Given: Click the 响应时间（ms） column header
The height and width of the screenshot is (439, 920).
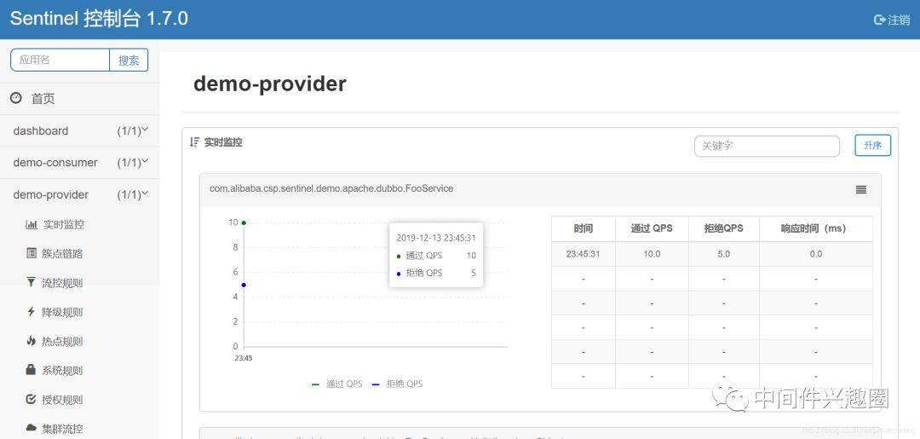Looking at the screenshot, I should pyautogui.click(x=816, y=228).
